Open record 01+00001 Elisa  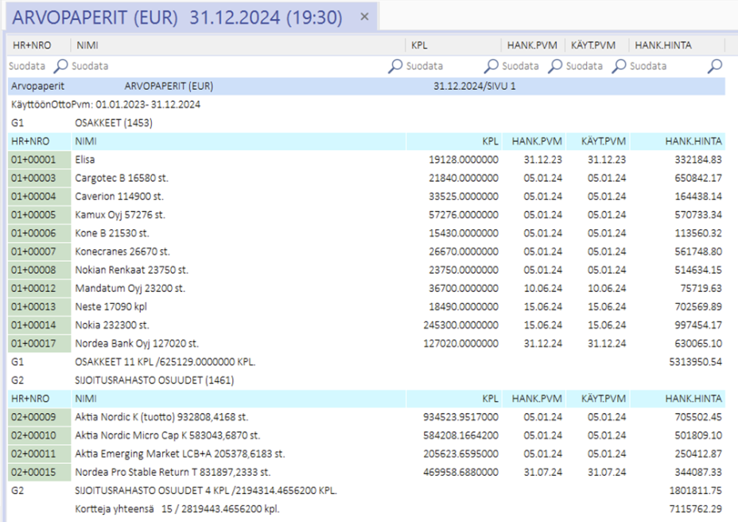click(39, 159)
